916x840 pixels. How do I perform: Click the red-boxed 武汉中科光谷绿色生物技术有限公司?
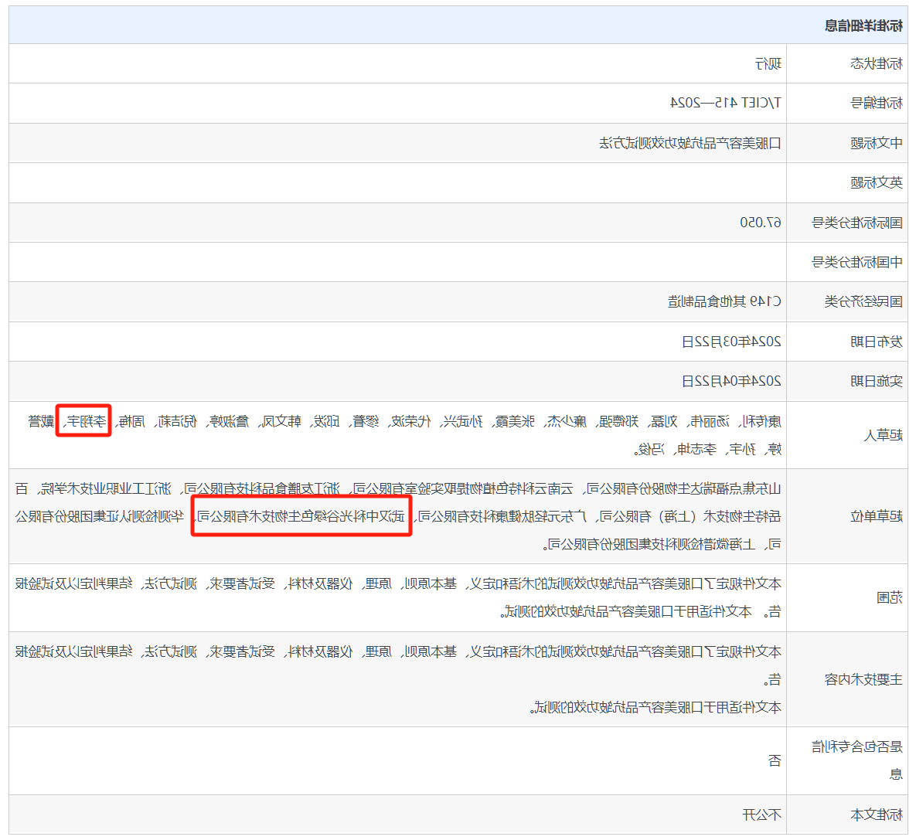click(x=301, y=515)
